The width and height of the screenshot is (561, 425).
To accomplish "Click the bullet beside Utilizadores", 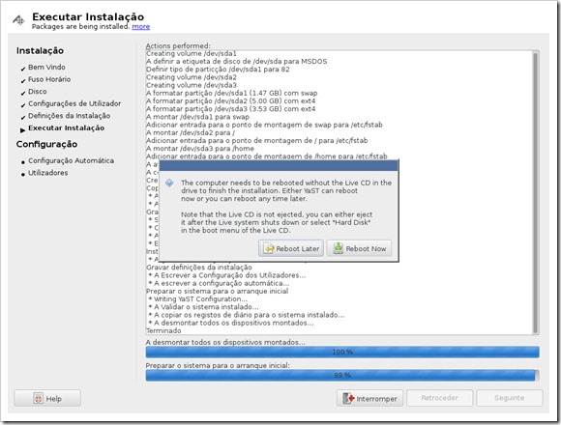I will pos(23,174).
